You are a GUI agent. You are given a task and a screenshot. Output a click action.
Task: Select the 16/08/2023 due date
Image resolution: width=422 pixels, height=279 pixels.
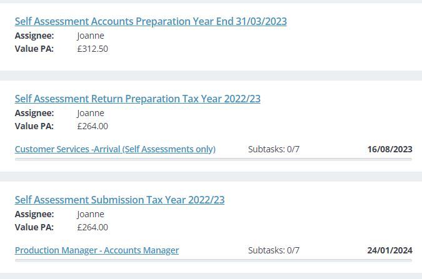389,149
